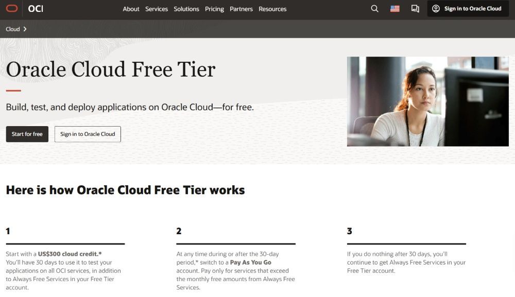Viewport: 515px width, 297px height.
Task: Click the step number 3 heading
Action: 350,231
